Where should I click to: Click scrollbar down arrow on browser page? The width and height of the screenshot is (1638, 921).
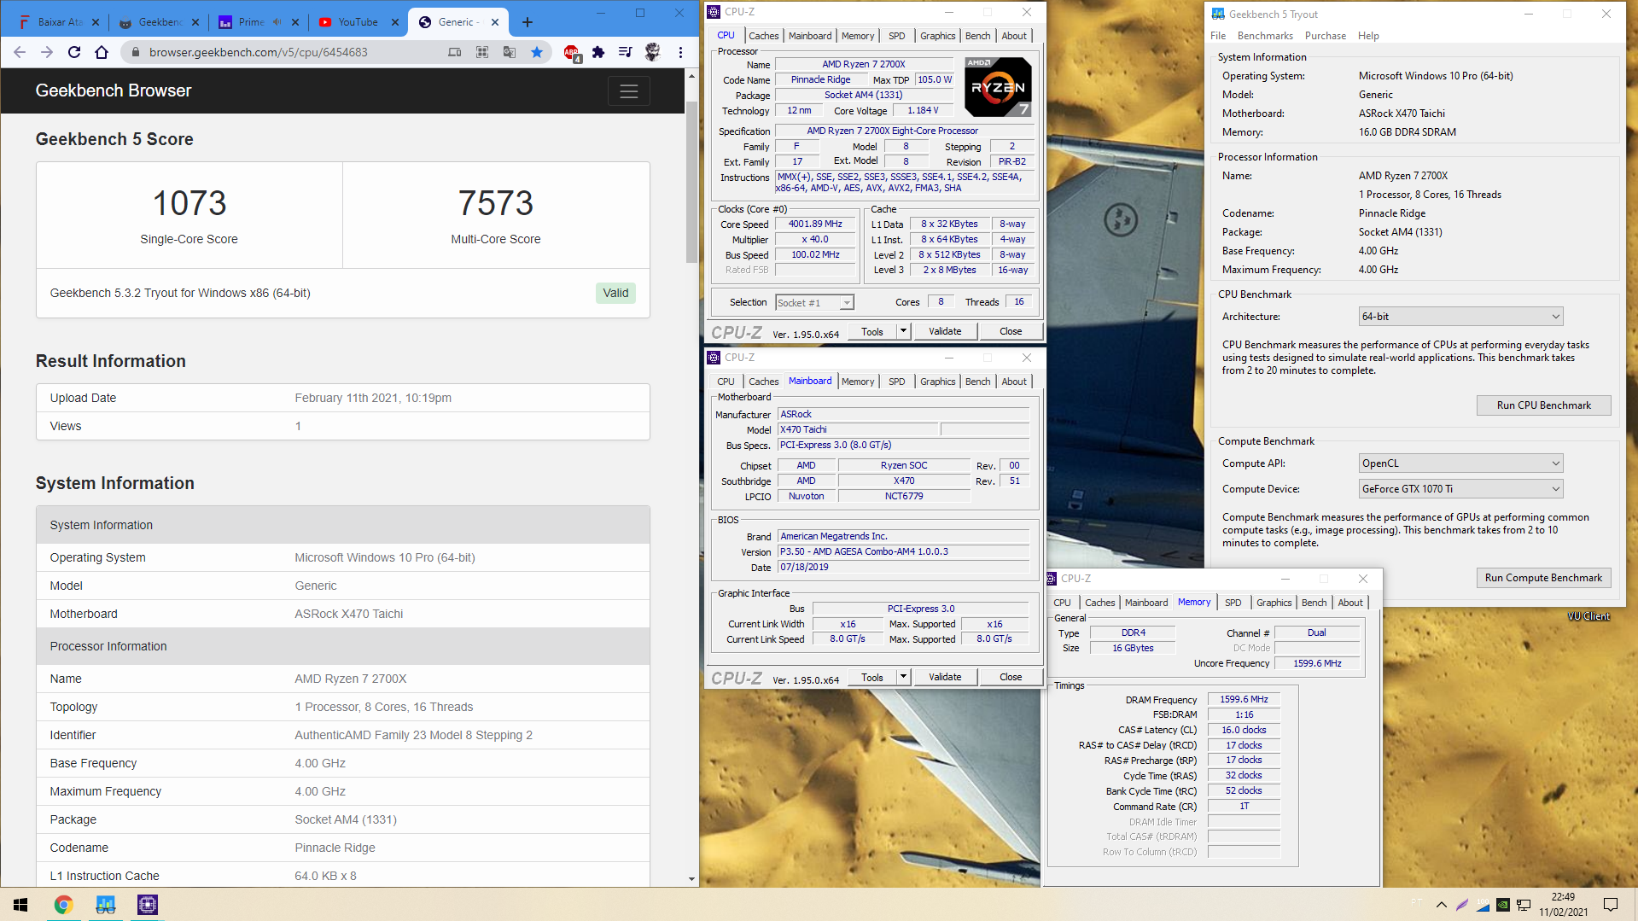(692, 879)
